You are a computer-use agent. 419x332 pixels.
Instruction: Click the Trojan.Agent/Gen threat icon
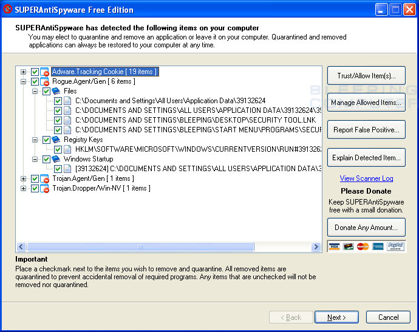[x=44, y=178]
